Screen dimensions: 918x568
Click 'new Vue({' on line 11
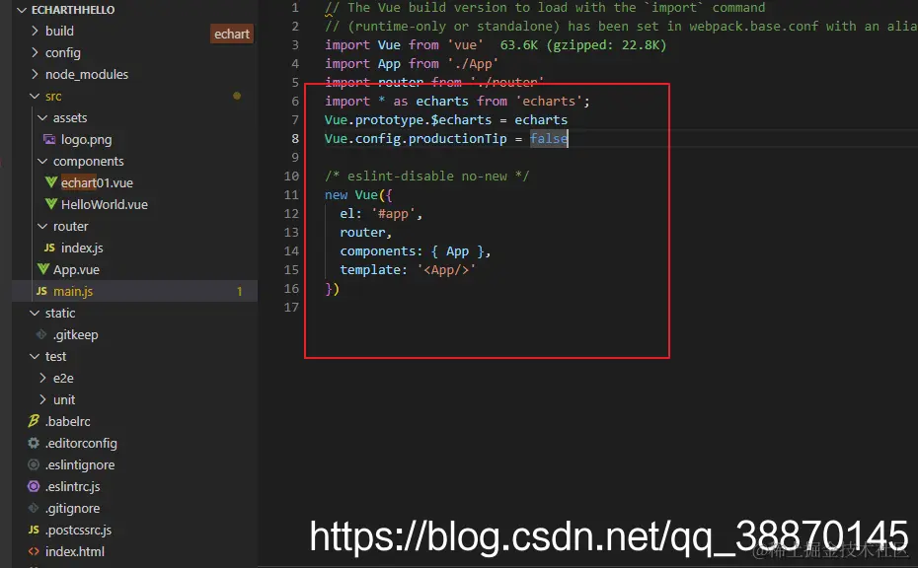(358, 195)
